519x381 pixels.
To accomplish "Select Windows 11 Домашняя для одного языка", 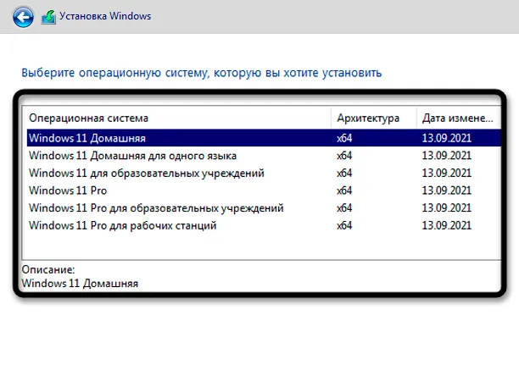I will (264, 155).
